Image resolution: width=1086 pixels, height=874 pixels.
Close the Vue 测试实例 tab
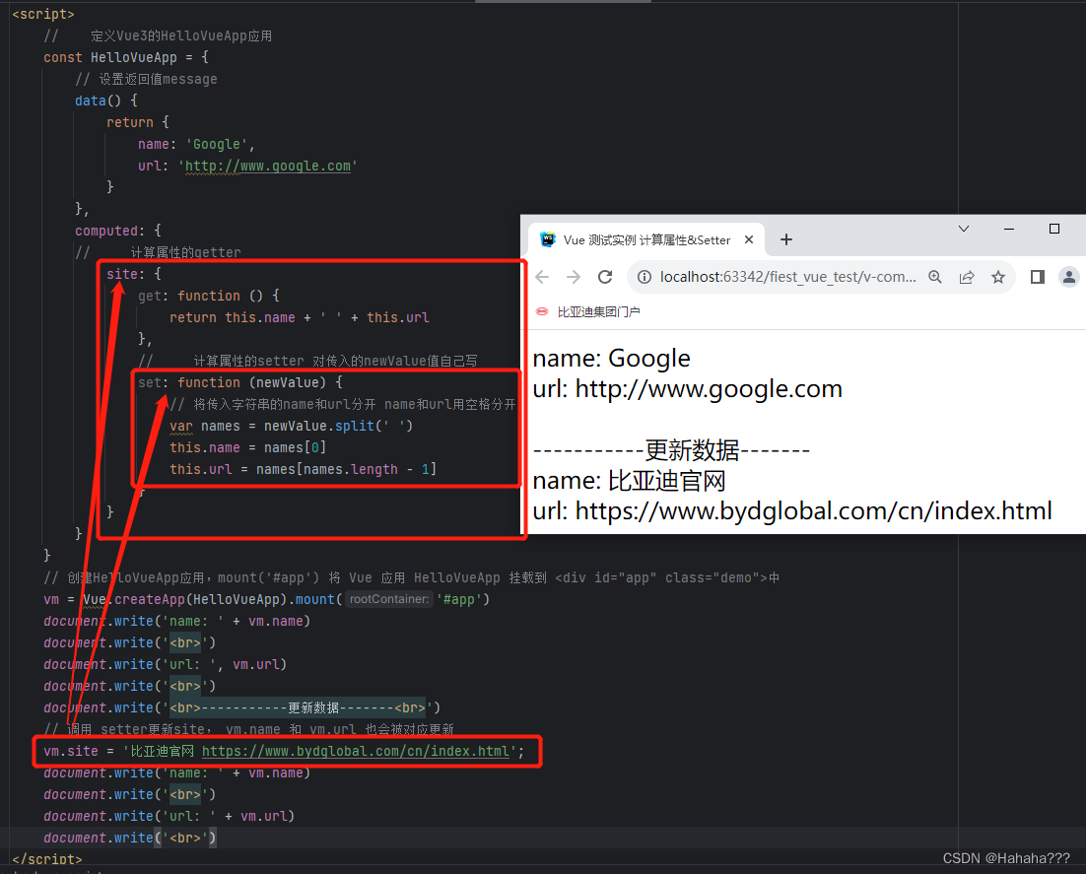tap(749, 239)
